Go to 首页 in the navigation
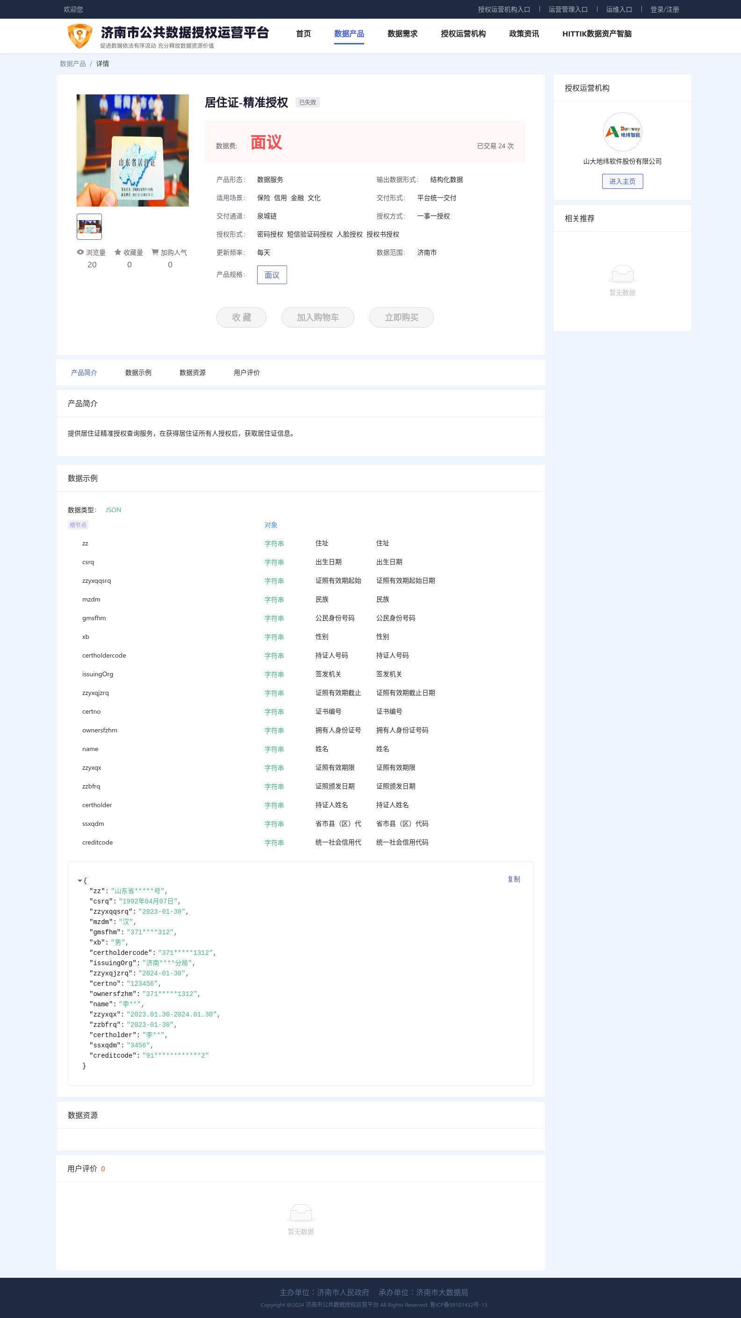This screenshot has width=741, height=1318. click(303, 34)
